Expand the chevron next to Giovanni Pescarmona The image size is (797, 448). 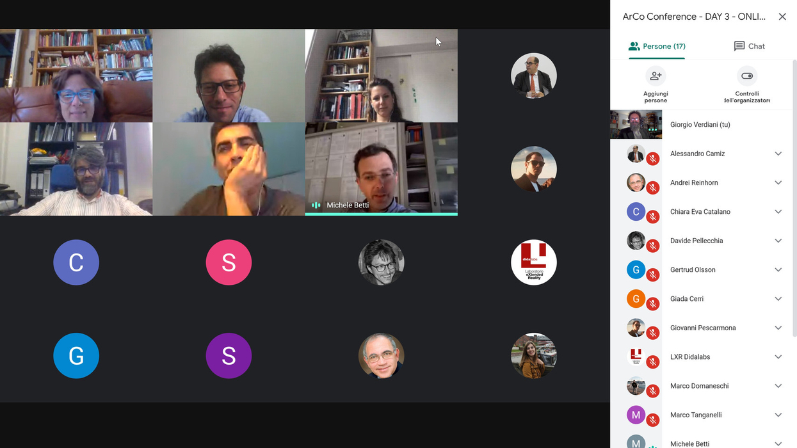click(778, 328)
